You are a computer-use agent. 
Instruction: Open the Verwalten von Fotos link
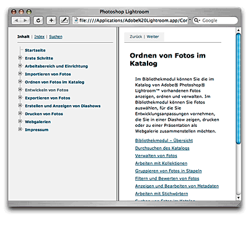click(156, 156)
